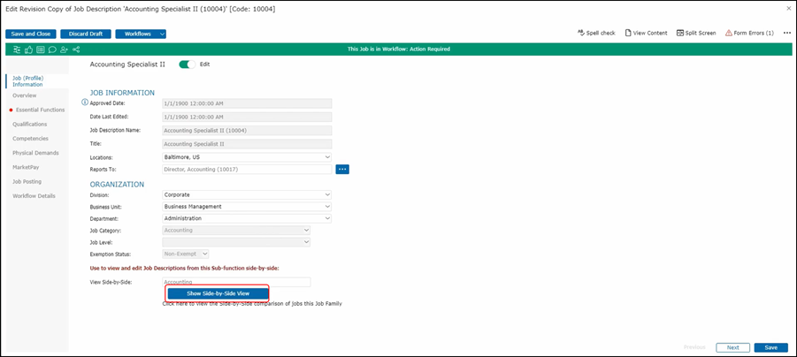Viewport: 797px width, 357px height.
Task: Open Split Screen view
Action: (x=696, y=33)
